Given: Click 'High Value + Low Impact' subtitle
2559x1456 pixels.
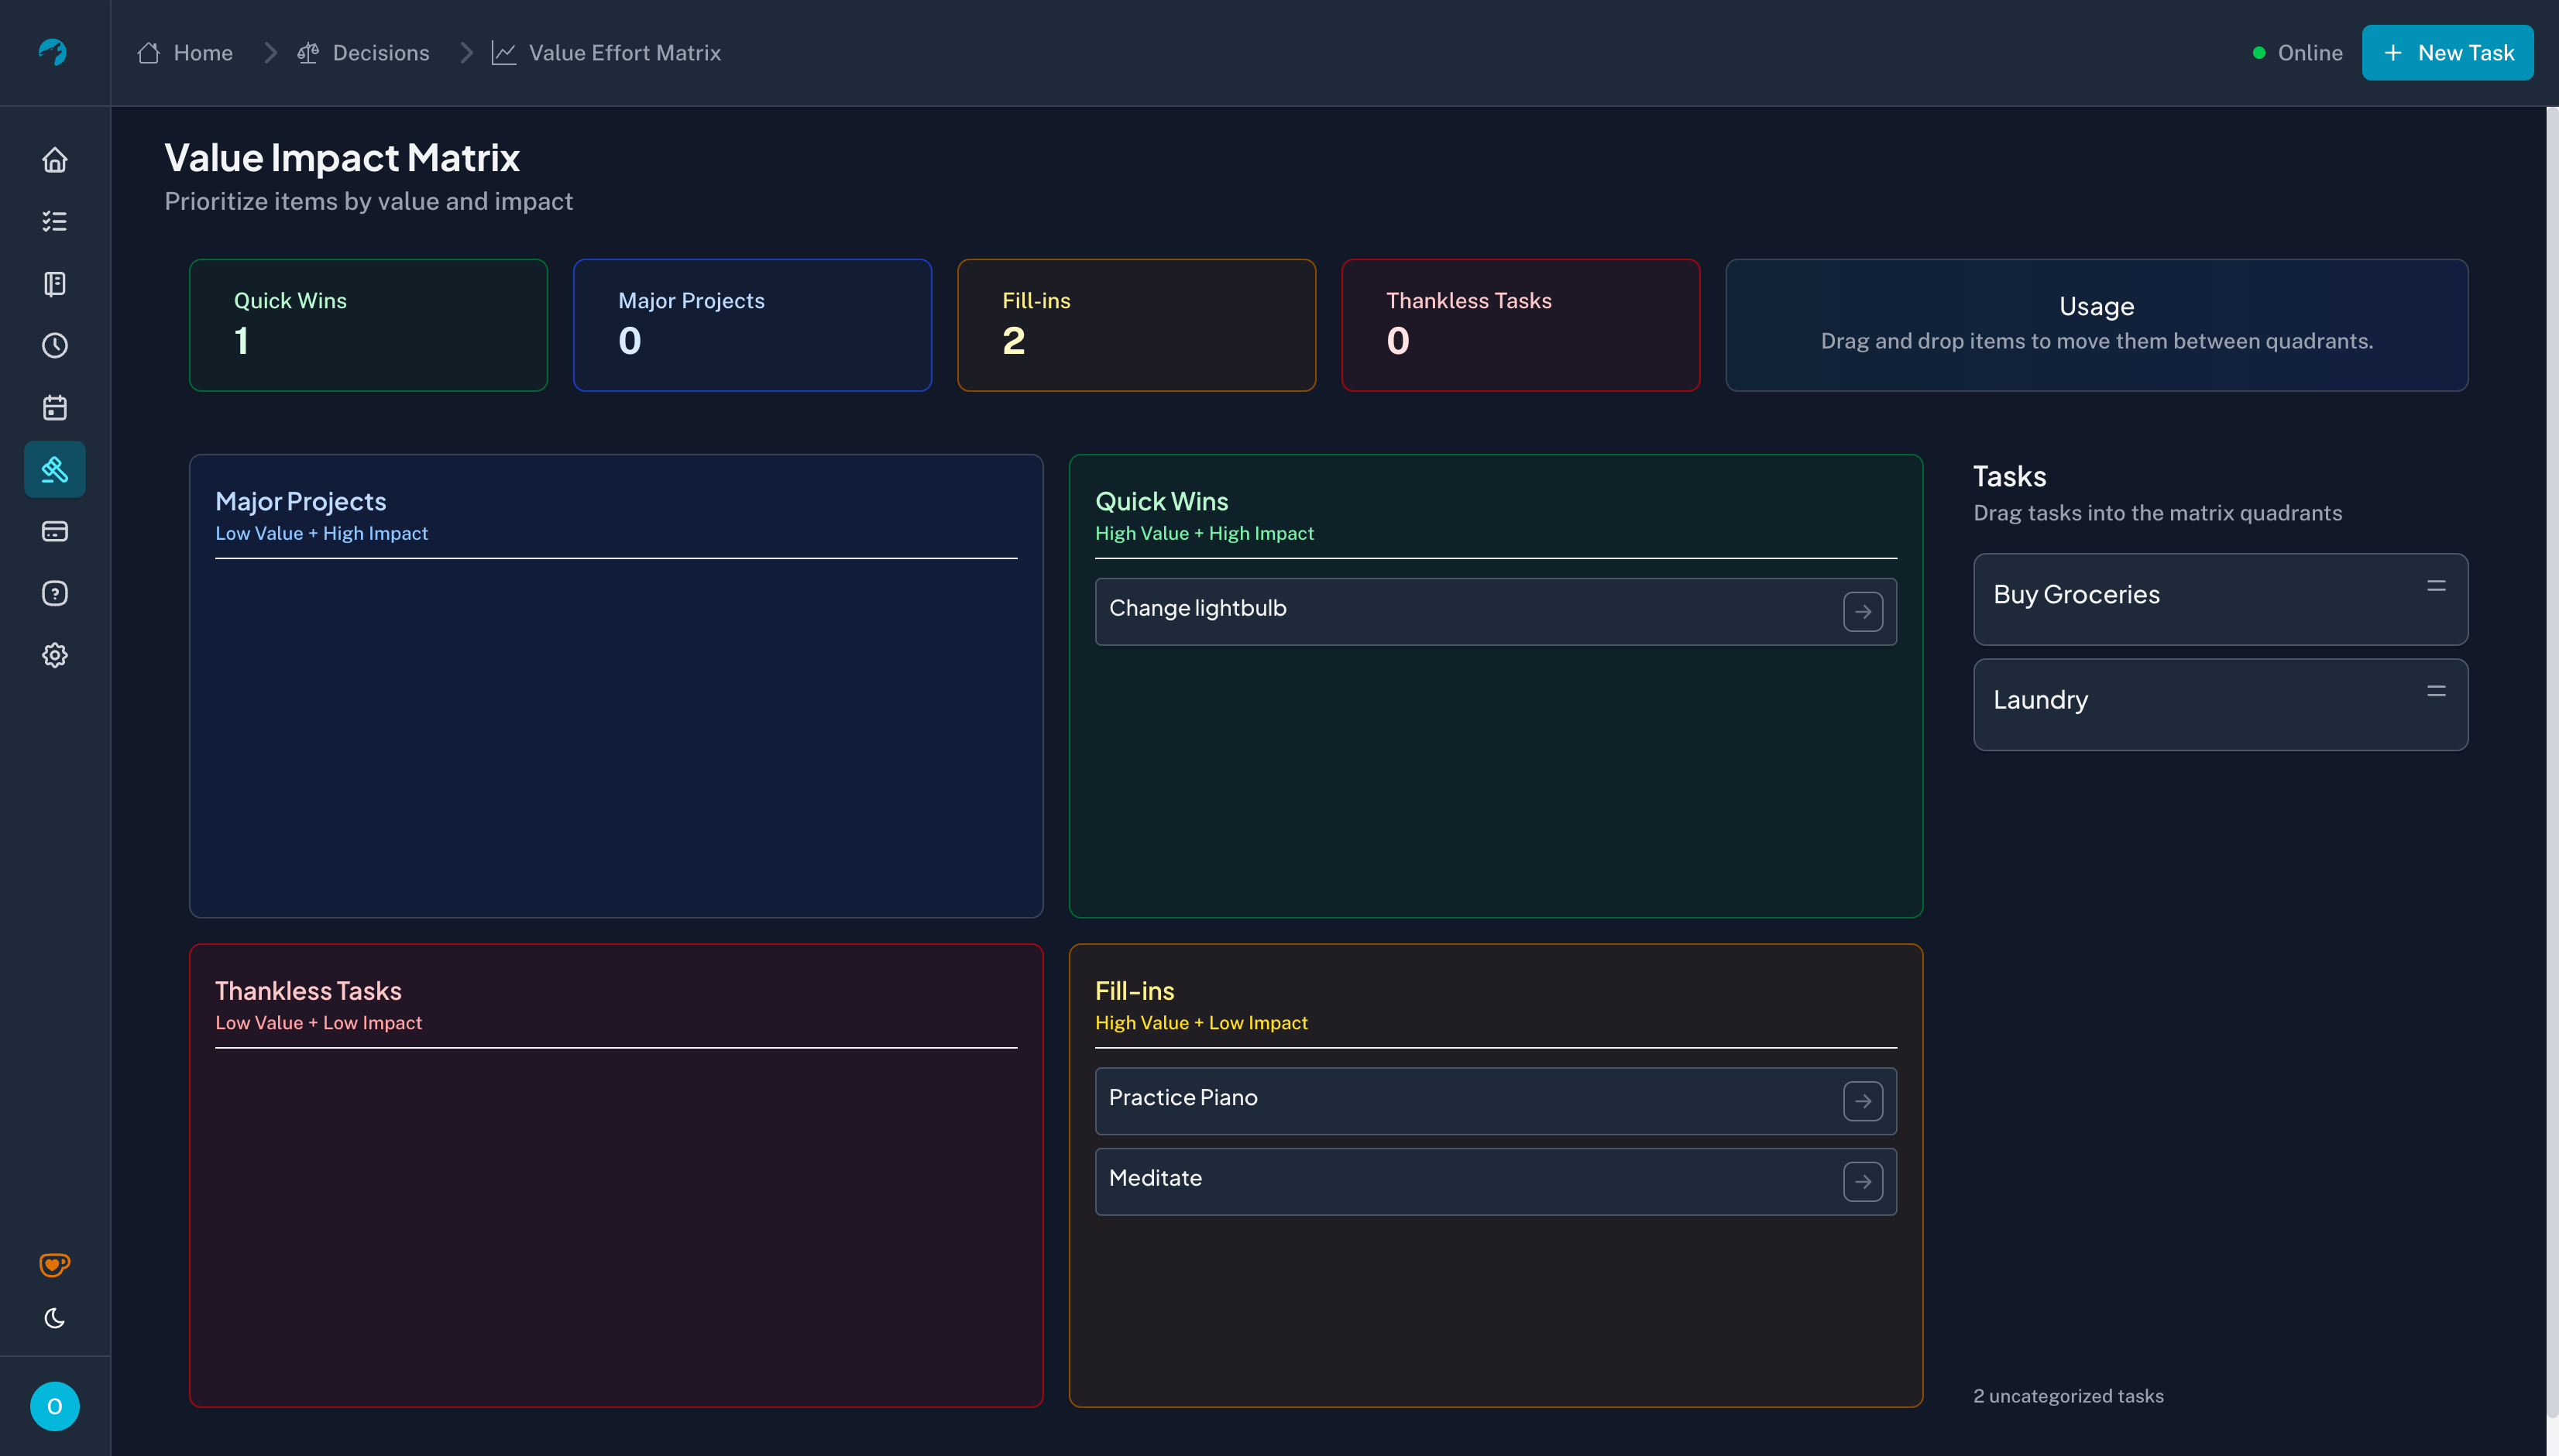Looking at the screenshot, I should coord(1201,1023).
